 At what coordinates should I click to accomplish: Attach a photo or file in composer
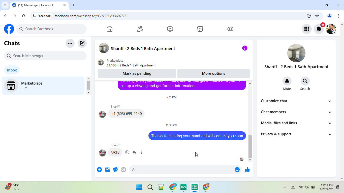tap(107, 170)
